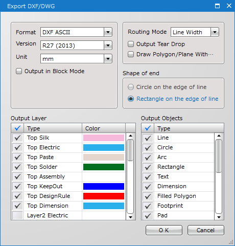Viewport: 235px width, 246px height.
Task: Open the Format dropdown arrow
Action: 108,32
